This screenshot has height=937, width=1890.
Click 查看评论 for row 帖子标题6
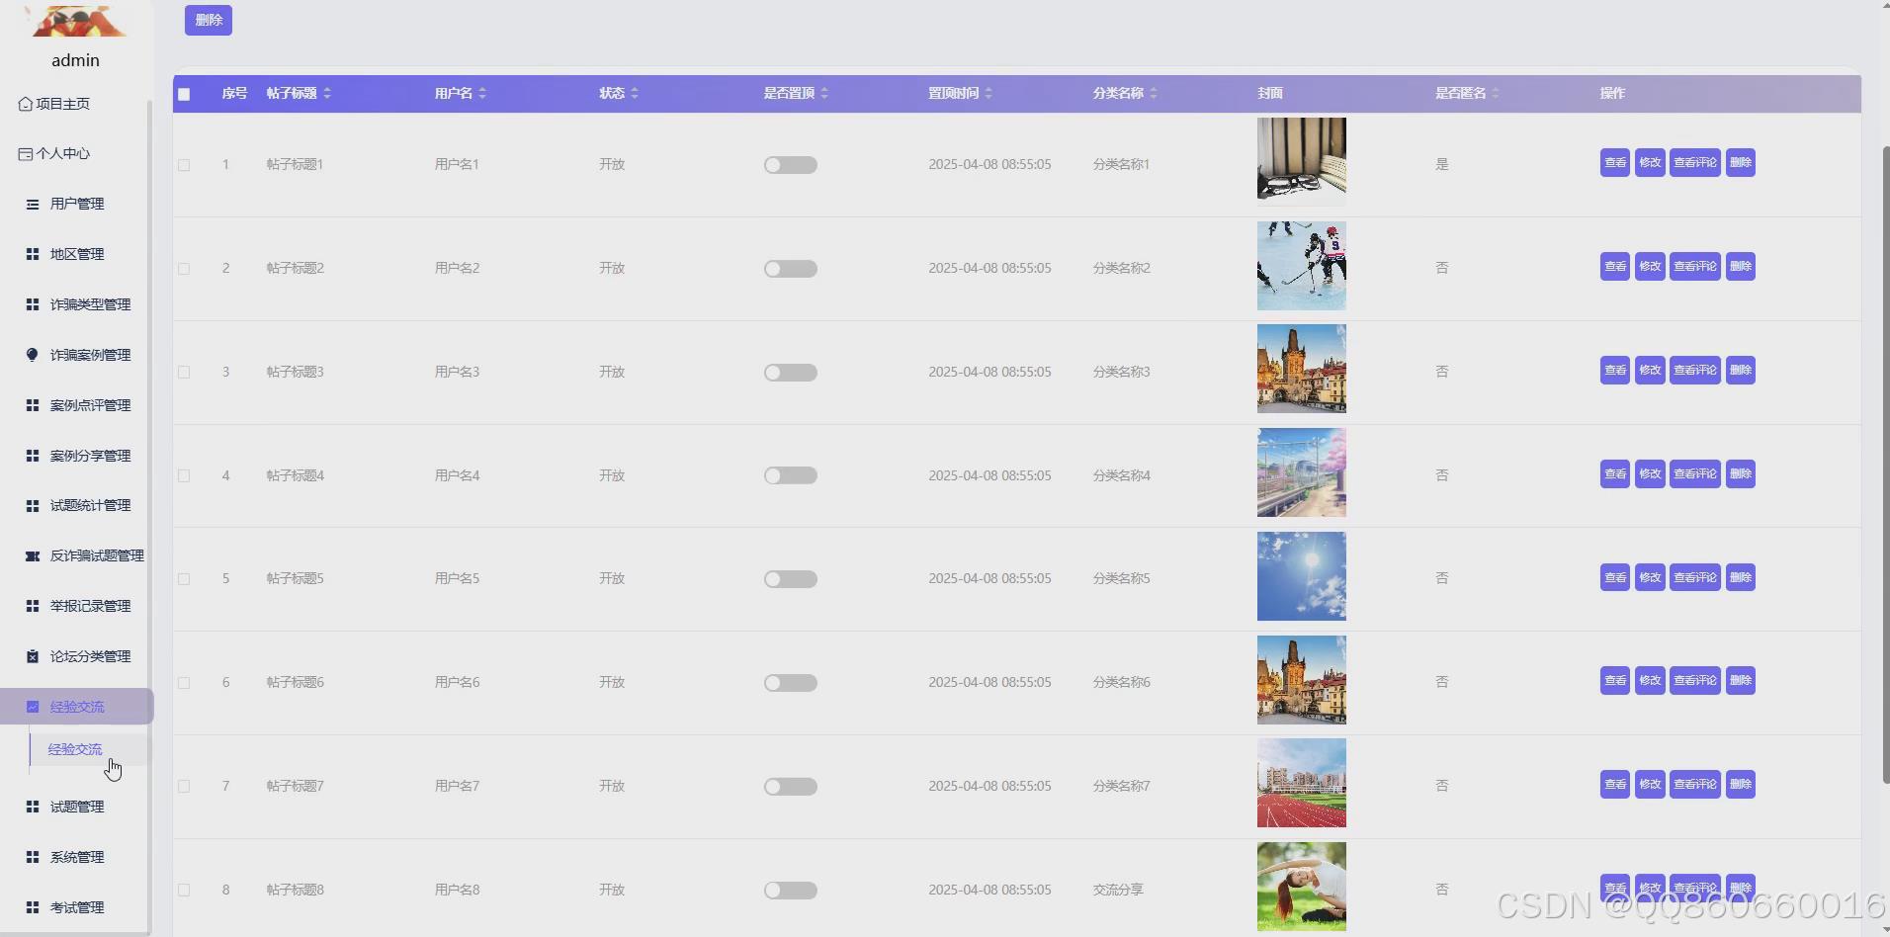click(1695, 680)
